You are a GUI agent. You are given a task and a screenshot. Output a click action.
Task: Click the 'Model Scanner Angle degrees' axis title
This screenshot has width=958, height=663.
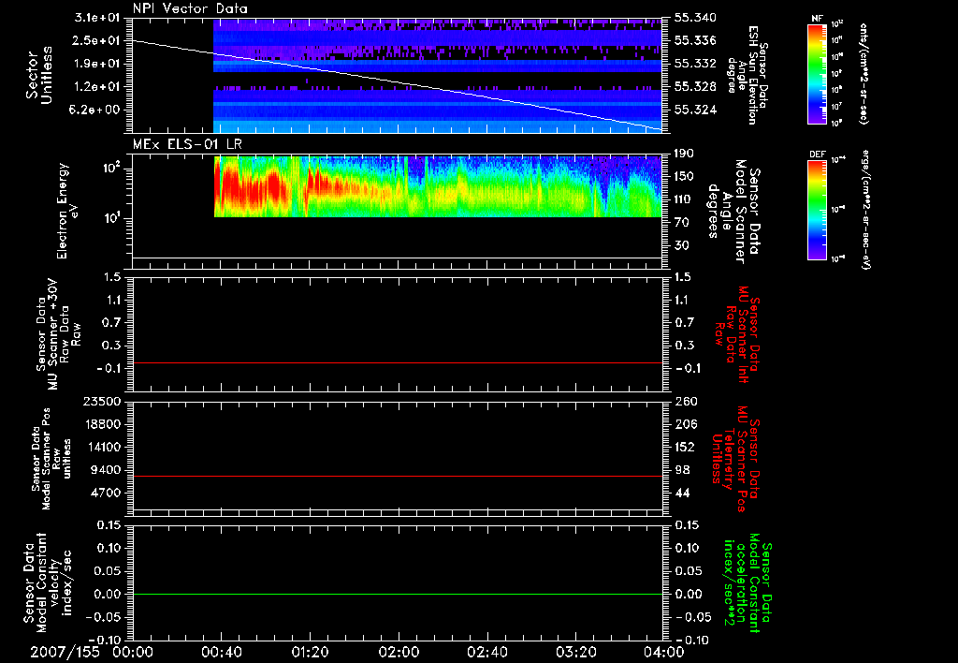[x=733, y=212]
